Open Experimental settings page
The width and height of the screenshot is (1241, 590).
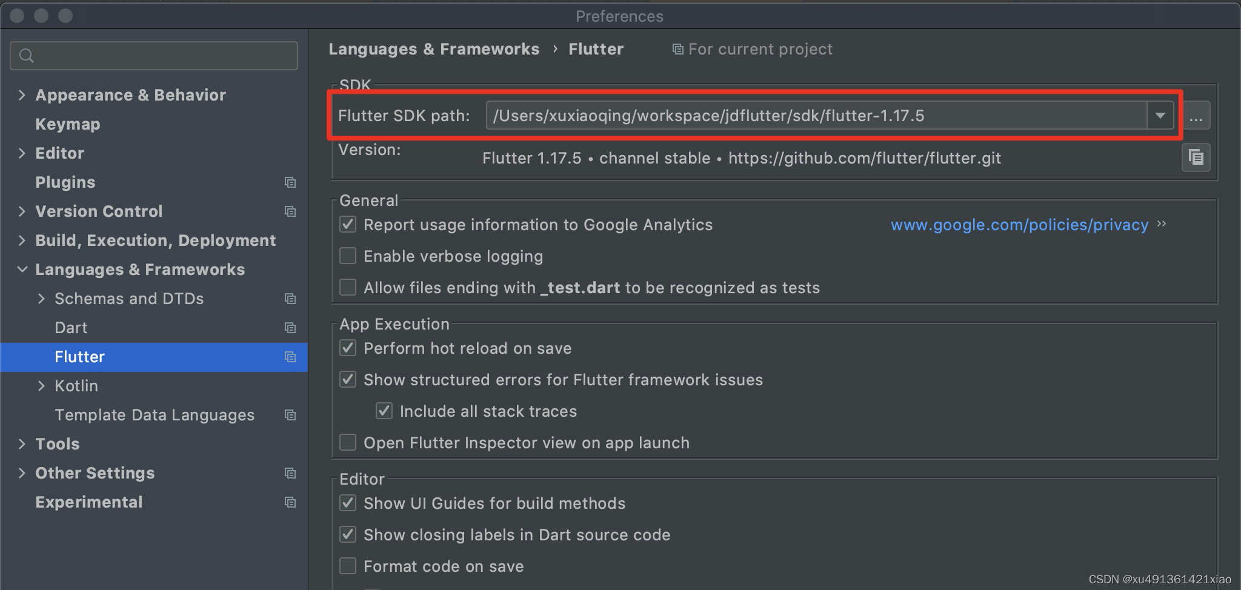[89, 502]
